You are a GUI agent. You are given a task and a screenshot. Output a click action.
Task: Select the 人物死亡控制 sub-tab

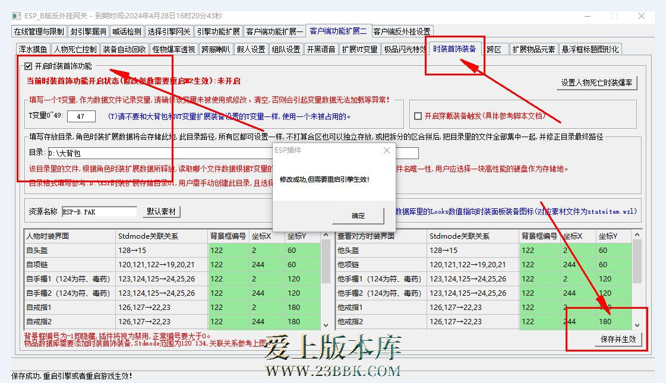(74, 49)
